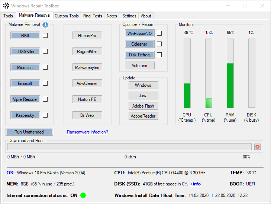271x204 pixels.
Task: Launch RogueKiller
Action: coord(87,52)
